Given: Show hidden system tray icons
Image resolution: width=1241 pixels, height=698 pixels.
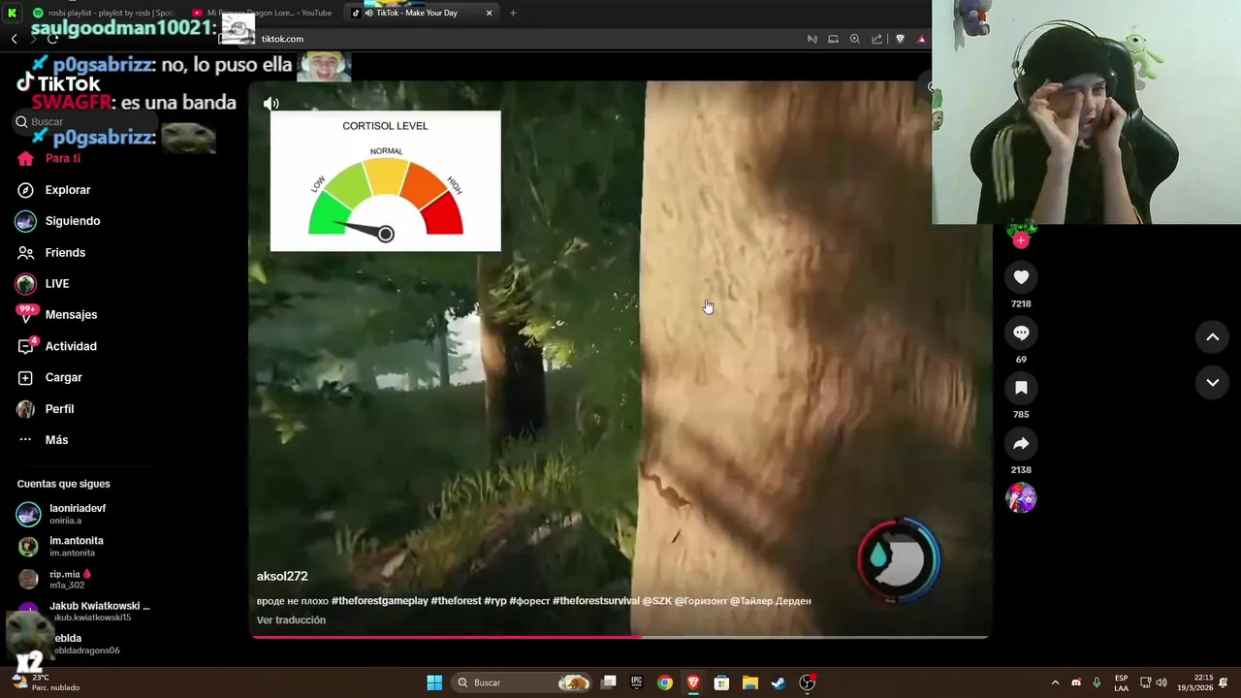Looking at the screenshot, I should pos(1055,682).
